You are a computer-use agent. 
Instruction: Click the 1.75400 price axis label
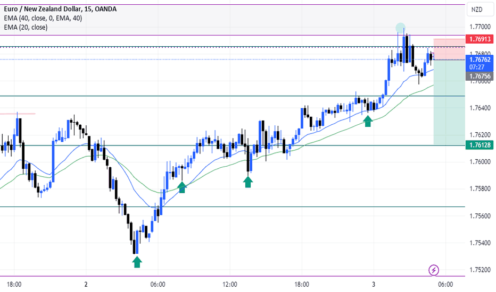(480, 243)
